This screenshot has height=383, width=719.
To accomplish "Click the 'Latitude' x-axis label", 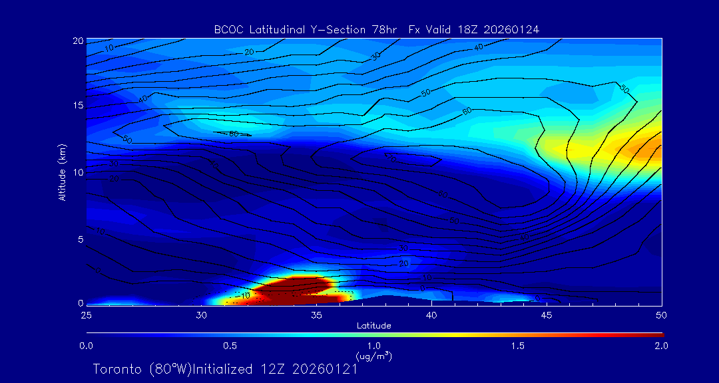I will (x=373, y=325).
